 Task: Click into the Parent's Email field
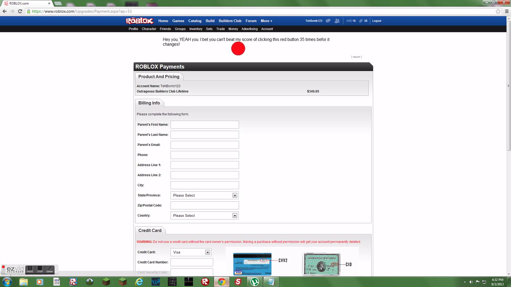point(204,145)
